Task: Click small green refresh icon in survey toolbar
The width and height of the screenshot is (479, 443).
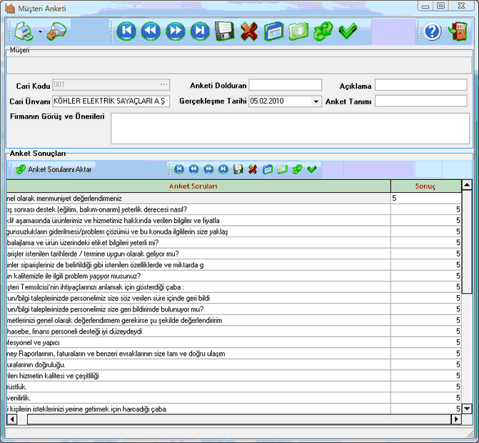Action: click(x=297, y=169)
